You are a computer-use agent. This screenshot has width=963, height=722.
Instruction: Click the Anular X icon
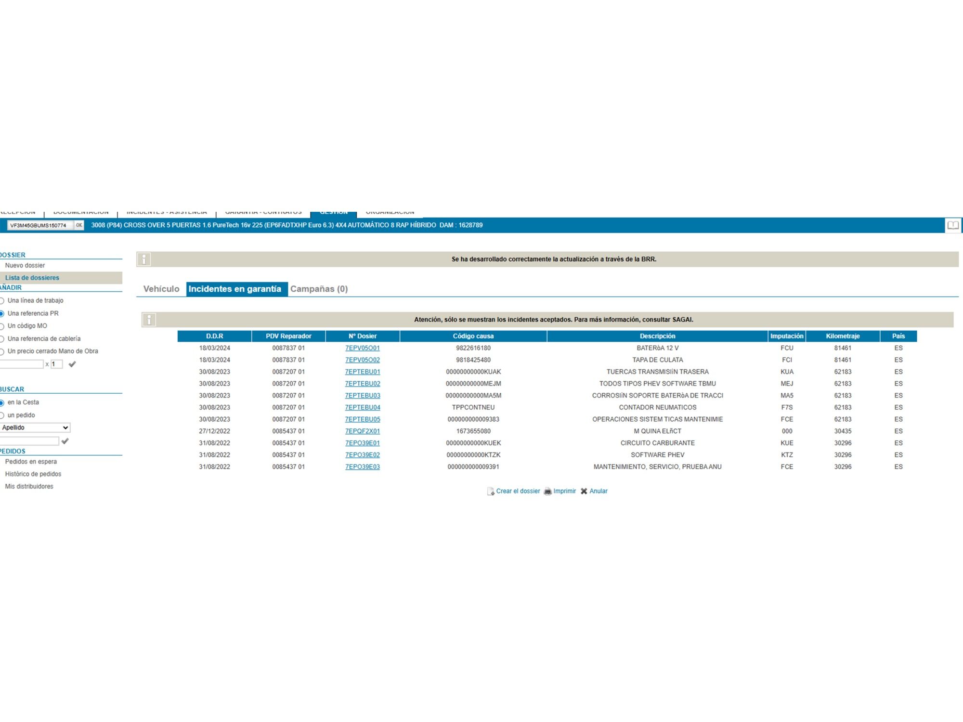pos(584,491)
